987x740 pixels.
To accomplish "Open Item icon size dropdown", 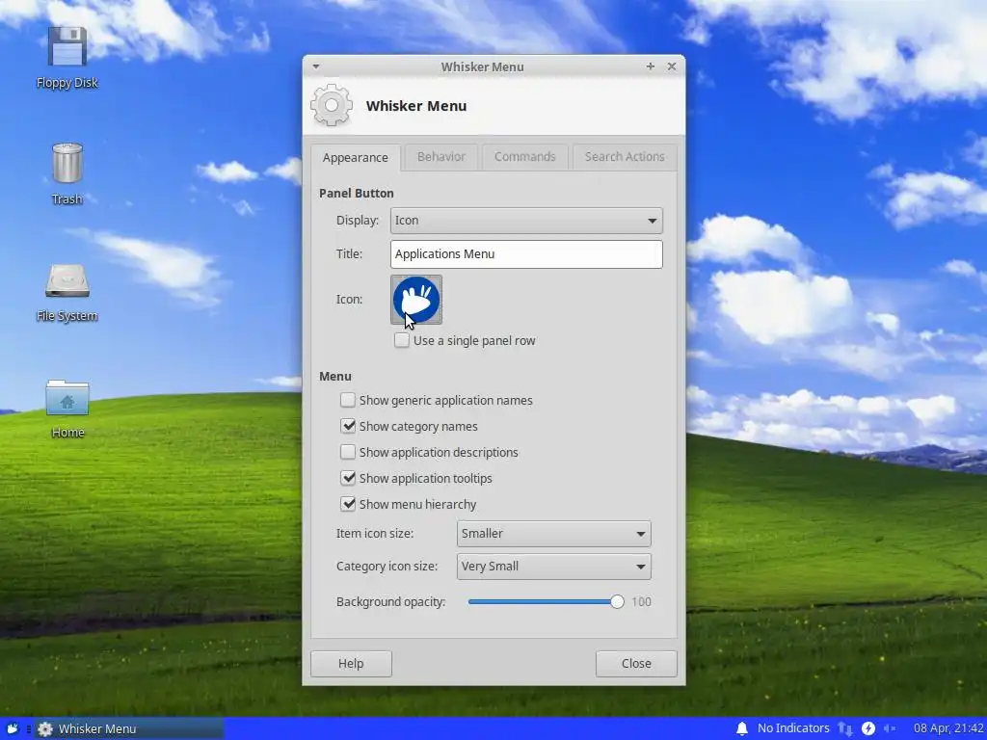I will click(x=554, y=534).
